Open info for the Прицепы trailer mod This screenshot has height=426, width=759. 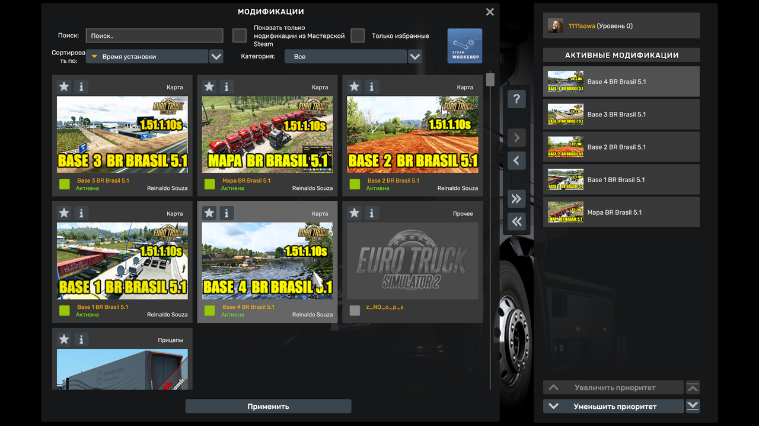click(81, 339)
